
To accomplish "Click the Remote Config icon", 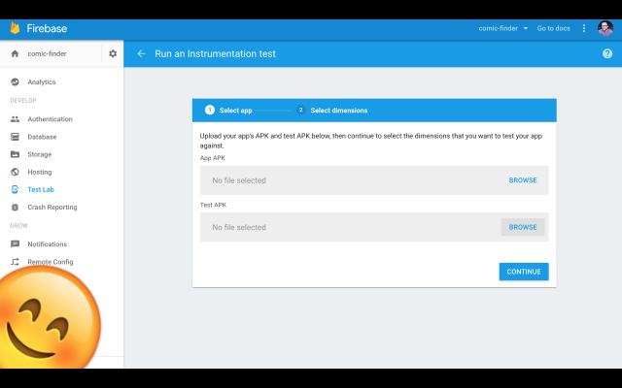I will pos(15,262).
